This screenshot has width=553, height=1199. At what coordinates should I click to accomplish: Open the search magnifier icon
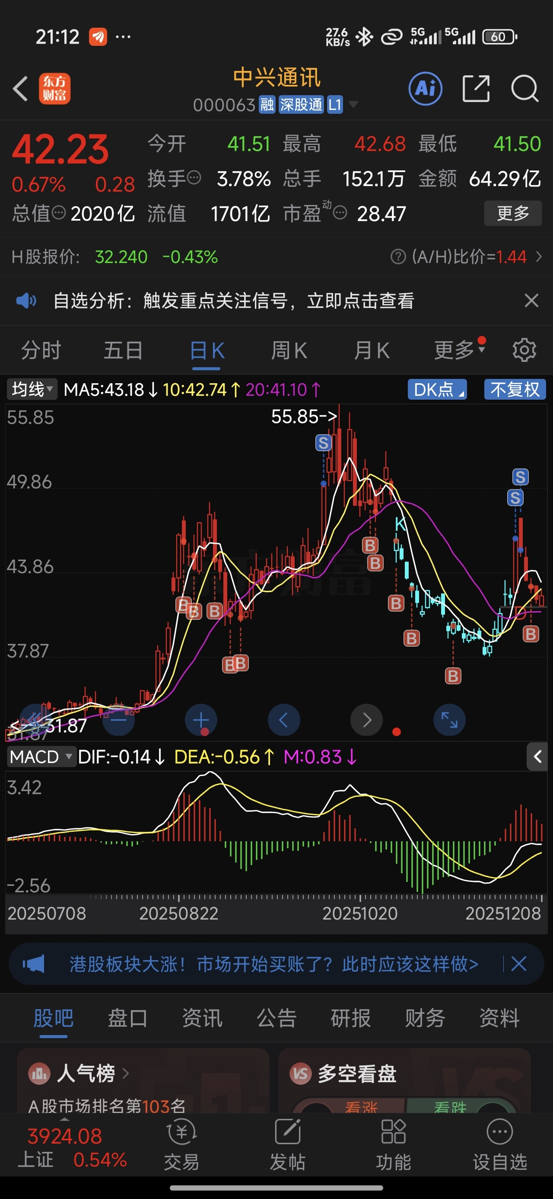(524, 88)
